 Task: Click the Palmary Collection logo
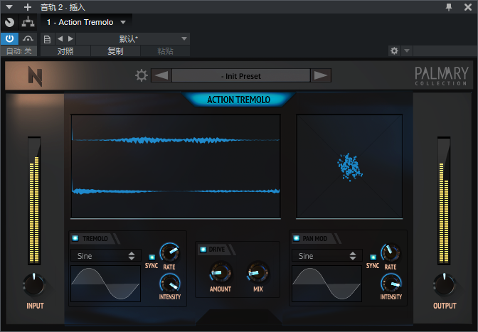(441, 76)
